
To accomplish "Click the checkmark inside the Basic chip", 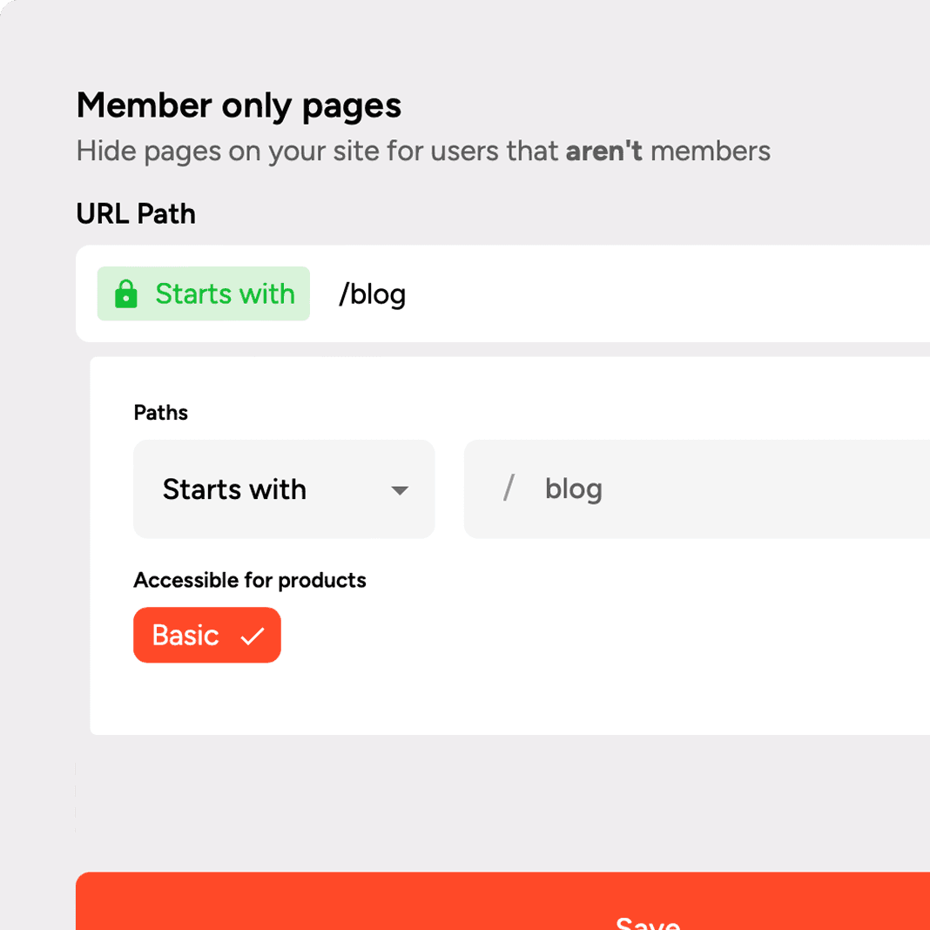I will tap(253, 635).
